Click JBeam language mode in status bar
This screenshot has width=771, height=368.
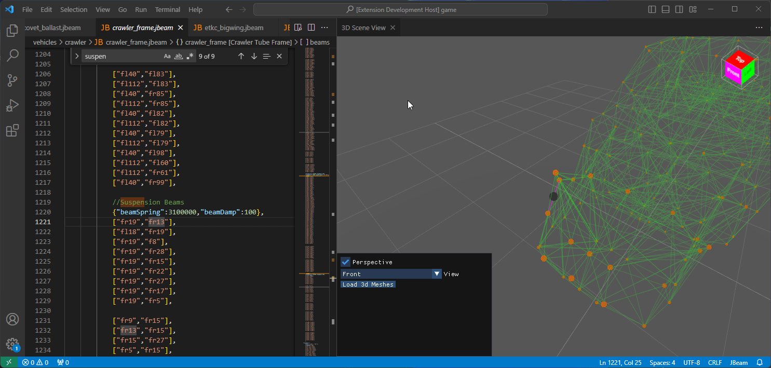pos(739,362)
